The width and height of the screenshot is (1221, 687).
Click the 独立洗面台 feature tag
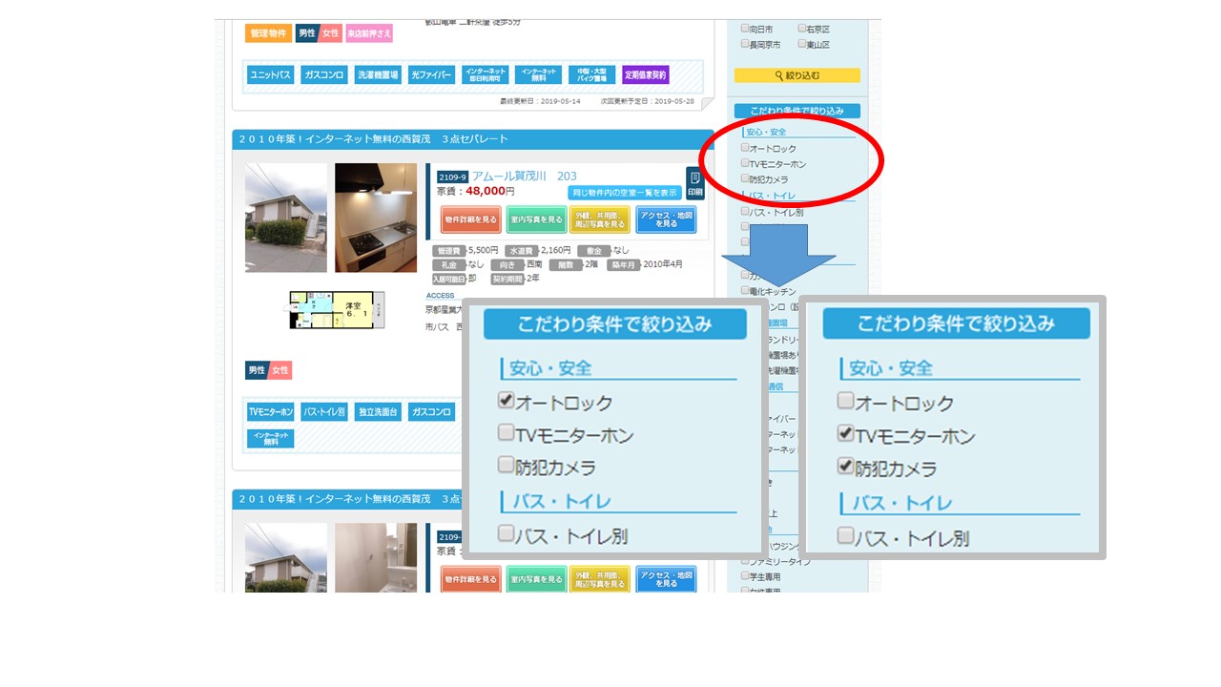click(x=378, y=412)
